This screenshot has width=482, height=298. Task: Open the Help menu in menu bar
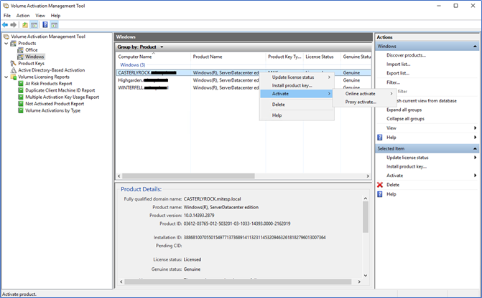tap(55, 16)
